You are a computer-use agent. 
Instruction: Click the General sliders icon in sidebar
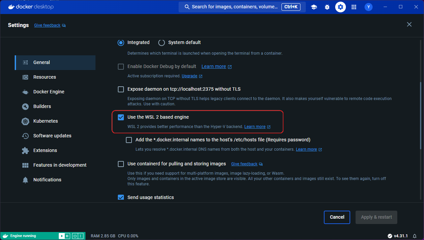[25, 62]
